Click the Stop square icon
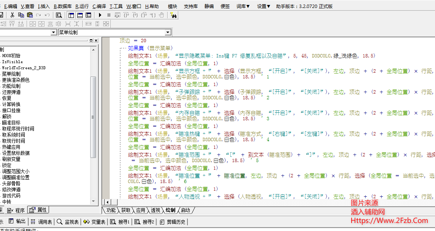This screenshot has width=435, height=231. 109,15
